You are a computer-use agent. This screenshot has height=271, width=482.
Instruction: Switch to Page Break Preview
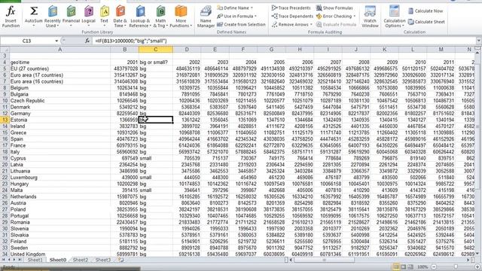410,266
